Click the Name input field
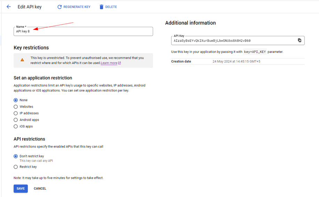 [83, 31]
